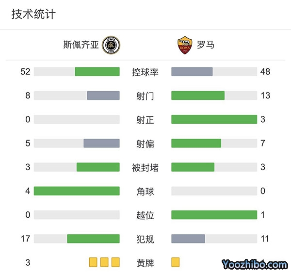This screenshot has width=291, height=272.
Task: Click the 斯佩齐亚 team name
Action: (81, 45)
